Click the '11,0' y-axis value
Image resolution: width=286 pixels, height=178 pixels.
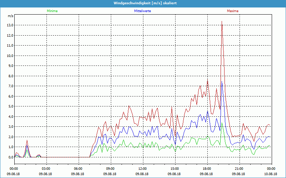click(10, 46)
